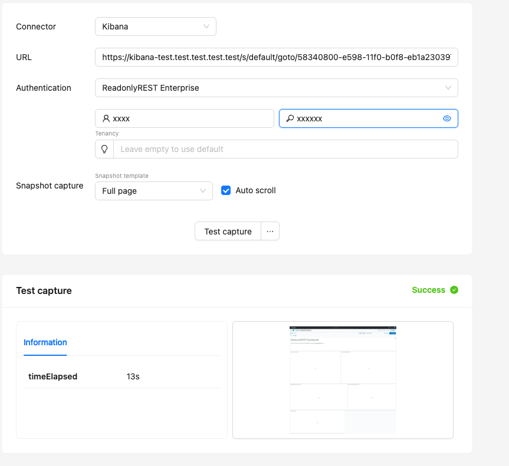Click the green Success checkmark icon

pos(454,290)
